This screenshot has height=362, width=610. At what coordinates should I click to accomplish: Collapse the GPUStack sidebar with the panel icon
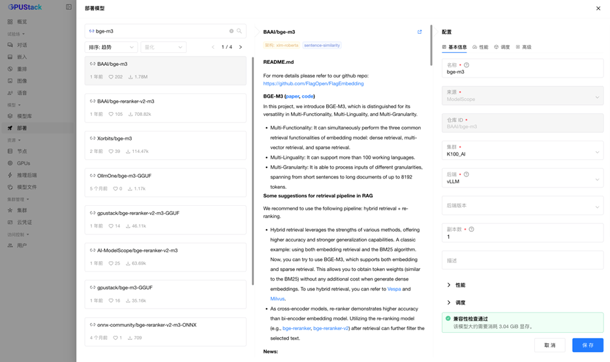click(x=69, y=7)
